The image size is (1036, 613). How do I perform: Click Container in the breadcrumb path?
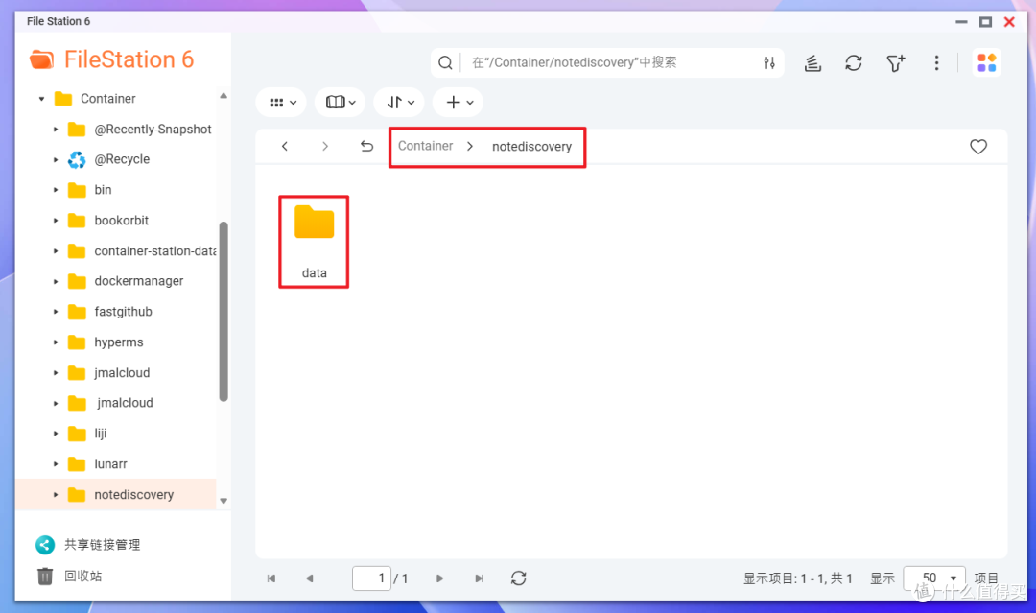pos(426,146)
